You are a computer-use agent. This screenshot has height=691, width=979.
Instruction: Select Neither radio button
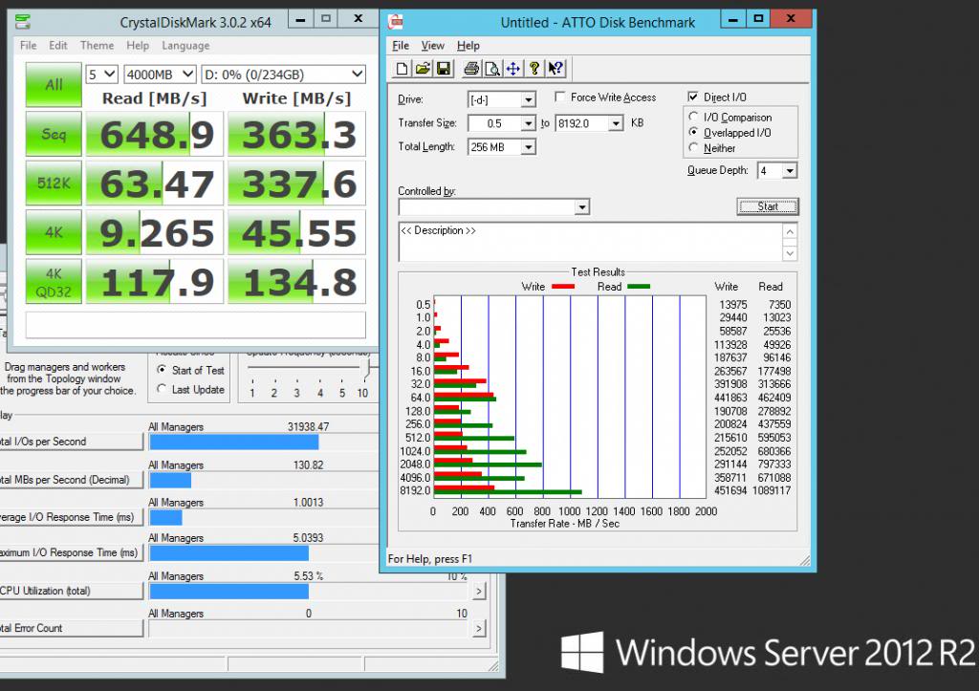tap(693, 148)
